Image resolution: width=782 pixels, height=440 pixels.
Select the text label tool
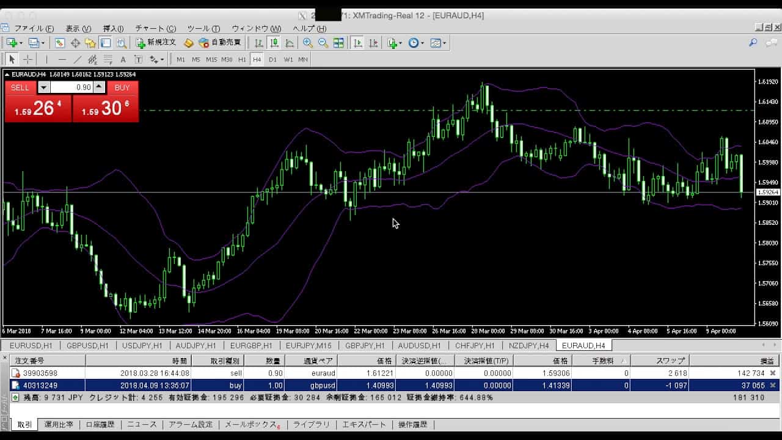coord(138,59)
